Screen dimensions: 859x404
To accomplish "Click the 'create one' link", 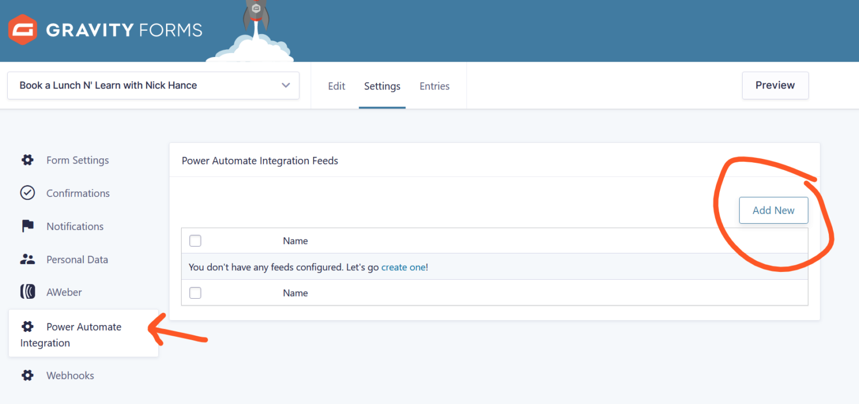I will click(x=404, y=267).
